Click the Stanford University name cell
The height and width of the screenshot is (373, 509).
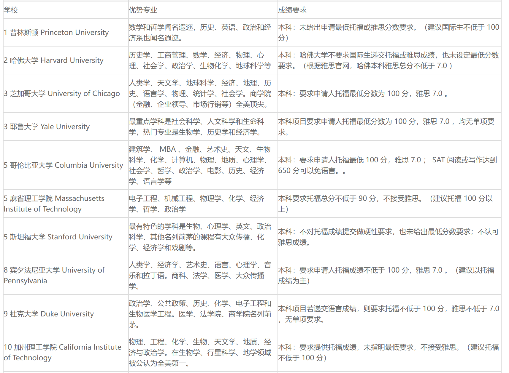58,237
